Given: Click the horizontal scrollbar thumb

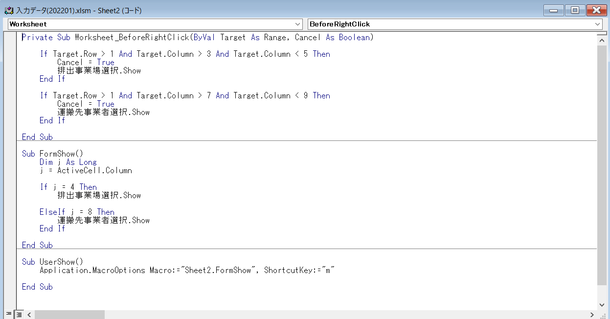Looking at the screenshot, I should pos(69,315).
